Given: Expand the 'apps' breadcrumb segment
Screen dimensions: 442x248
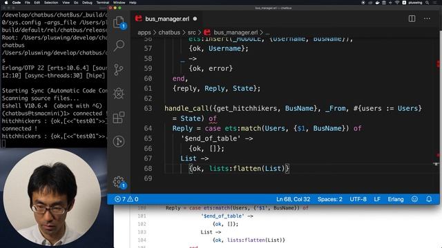Looking at the screenshot, I should pos(144,32).
